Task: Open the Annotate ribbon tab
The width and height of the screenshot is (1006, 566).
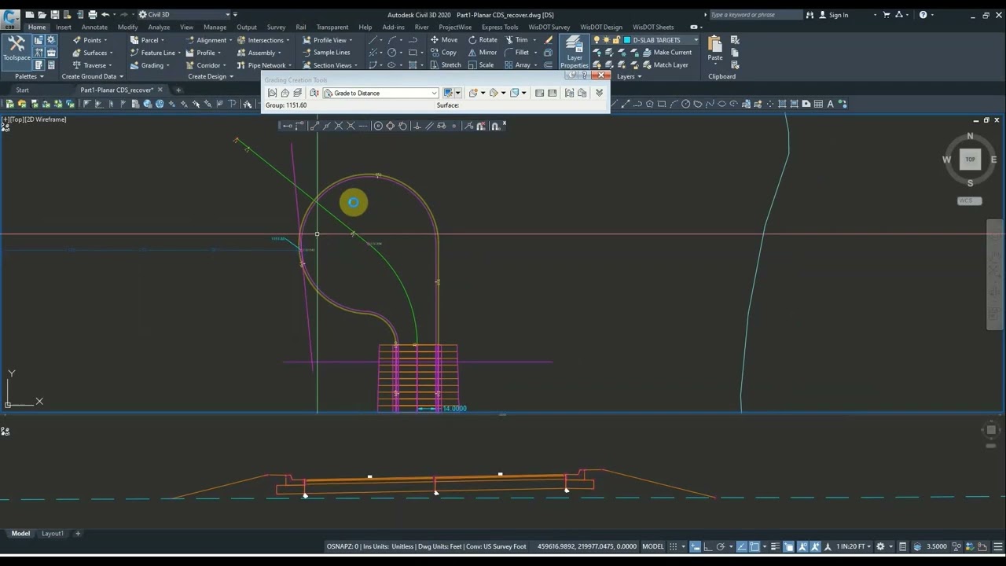Action: tap(94, 27)
